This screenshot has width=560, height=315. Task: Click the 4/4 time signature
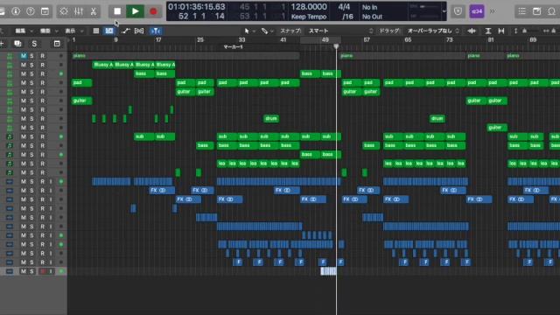(x=344, y=7)
